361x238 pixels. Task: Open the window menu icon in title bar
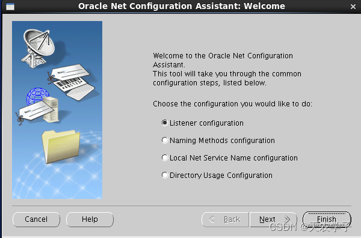(x=10, y=7)
